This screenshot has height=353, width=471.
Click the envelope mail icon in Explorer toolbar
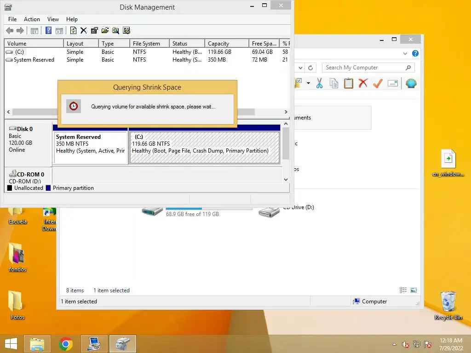click(x=393, y=83)
